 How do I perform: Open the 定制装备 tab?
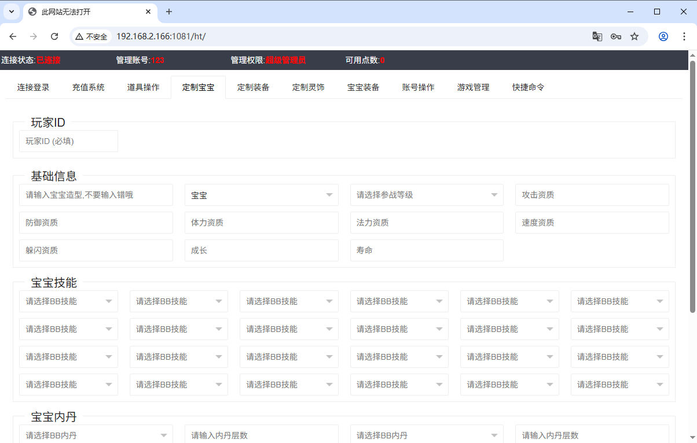pyautogui.click(x=253, y=87)
